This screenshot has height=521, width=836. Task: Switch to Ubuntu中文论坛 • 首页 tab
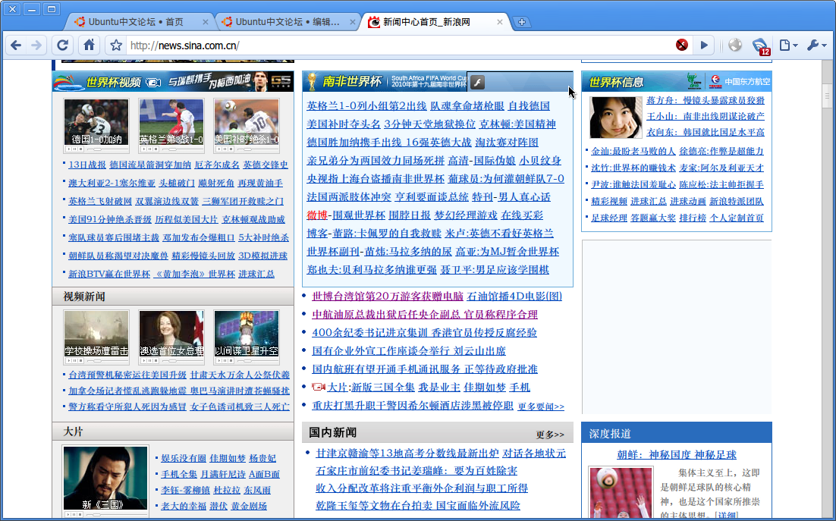136,22
